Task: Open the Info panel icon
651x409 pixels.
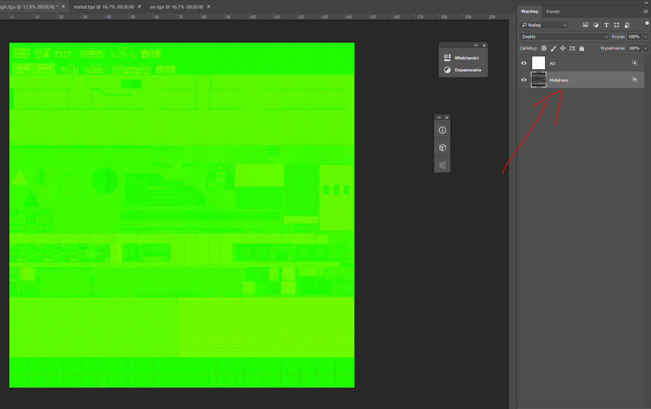Action: (442, 130)
